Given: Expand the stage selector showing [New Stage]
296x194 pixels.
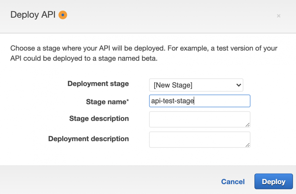Looking at the screenshot, I should click(x=196, y=85).
